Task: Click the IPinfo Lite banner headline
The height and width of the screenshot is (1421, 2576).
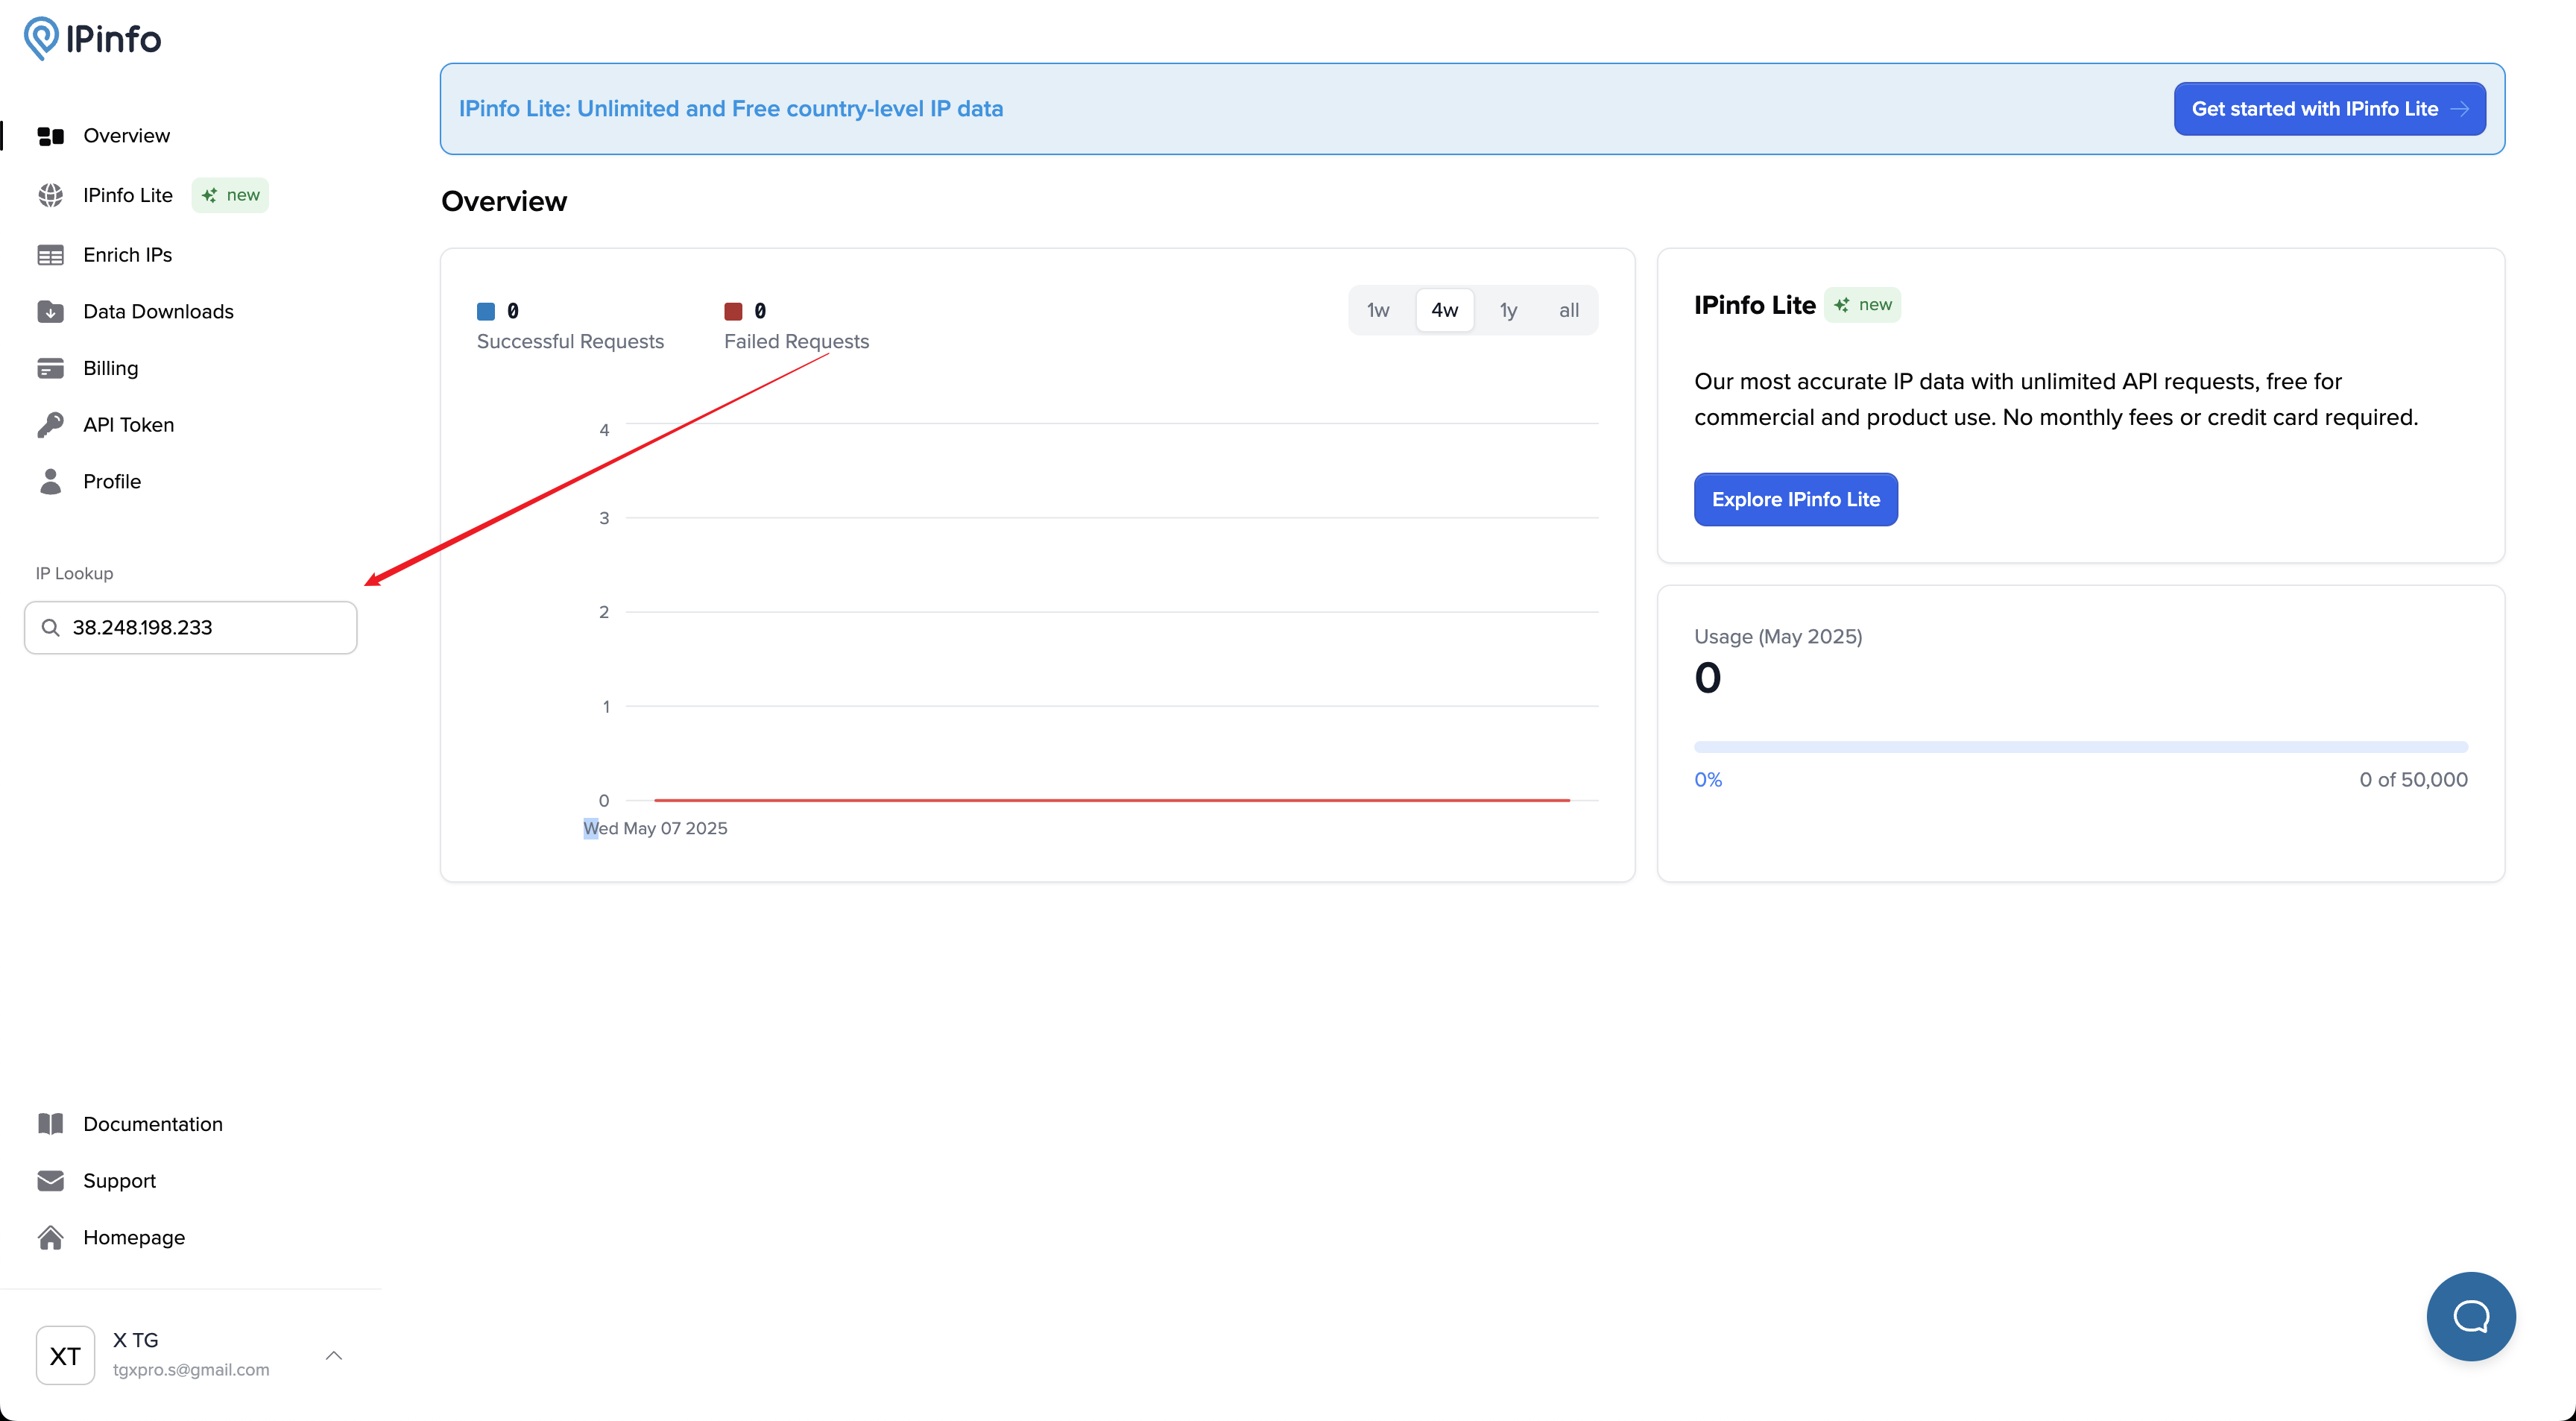Action: tap(730, 109)
